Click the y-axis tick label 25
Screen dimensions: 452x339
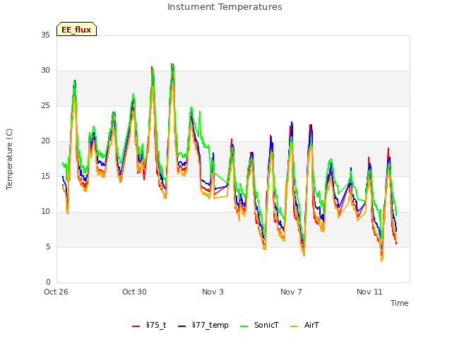[45, 106]
